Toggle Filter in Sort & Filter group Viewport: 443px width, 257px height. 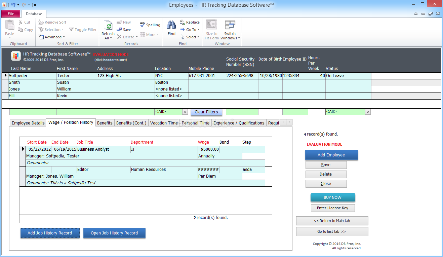pyautogui.click(x=83, y=30)
